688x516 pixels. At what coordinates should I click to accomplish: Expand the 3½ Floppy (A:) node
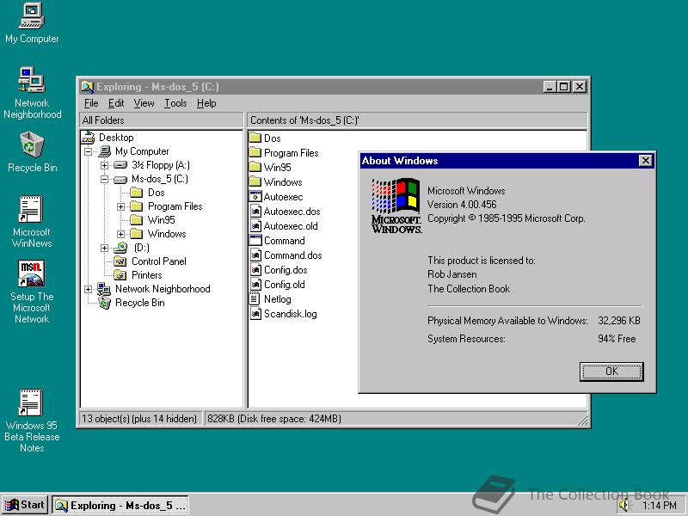104,165
